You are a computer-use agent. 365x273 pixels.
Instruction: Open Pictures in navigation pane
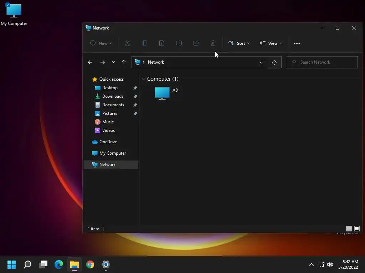tap(110, 113)
